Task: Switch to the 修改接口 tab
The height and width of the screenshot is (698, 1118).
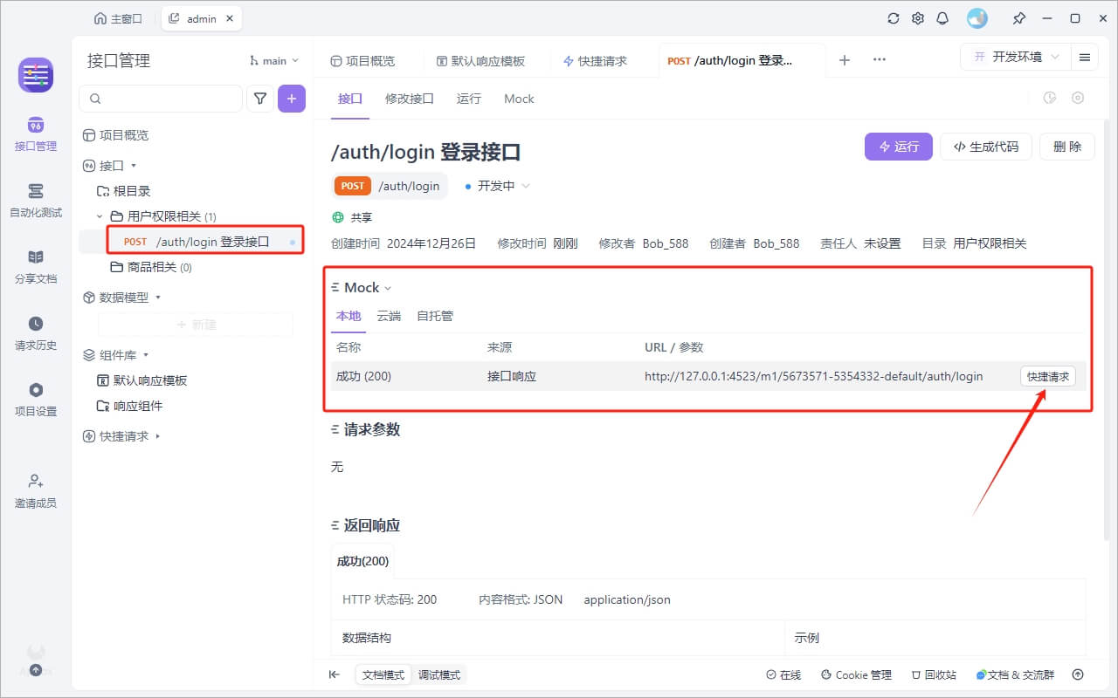Action: [410, 99]
